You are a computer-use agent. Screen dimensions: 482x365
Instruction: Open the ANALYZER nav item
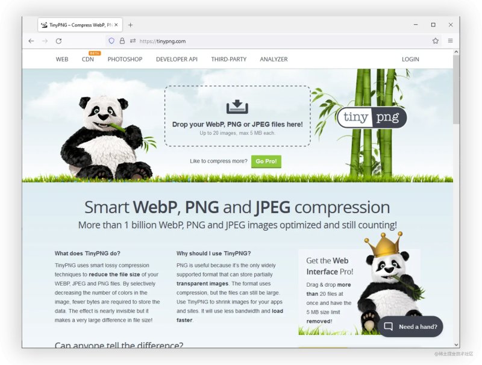tap(274, 59)
